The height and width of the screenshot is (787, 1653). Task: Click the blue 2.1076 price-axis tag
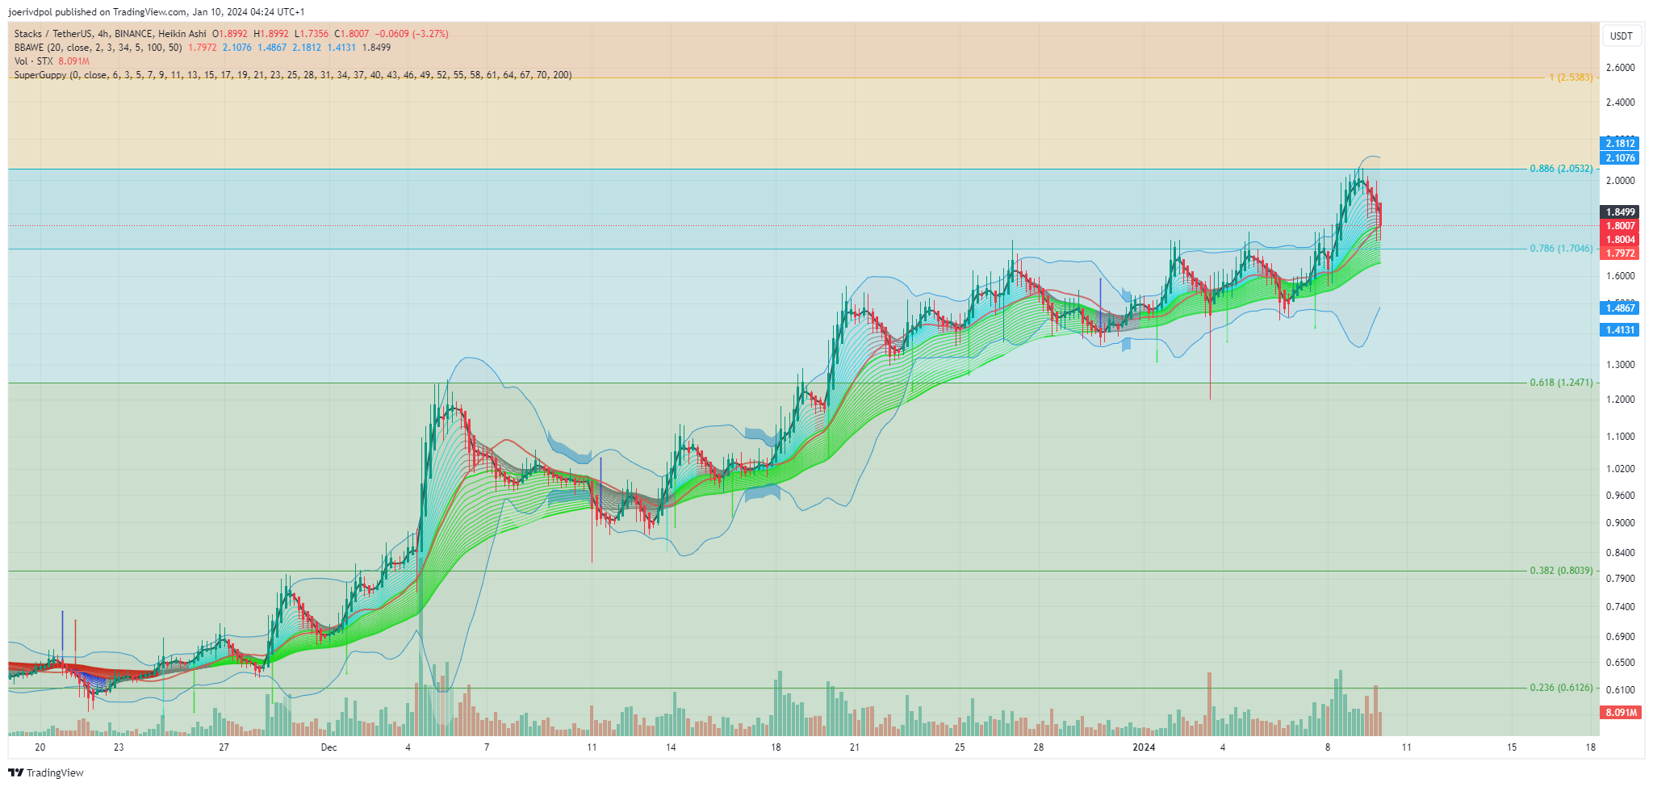(1620, 158)
